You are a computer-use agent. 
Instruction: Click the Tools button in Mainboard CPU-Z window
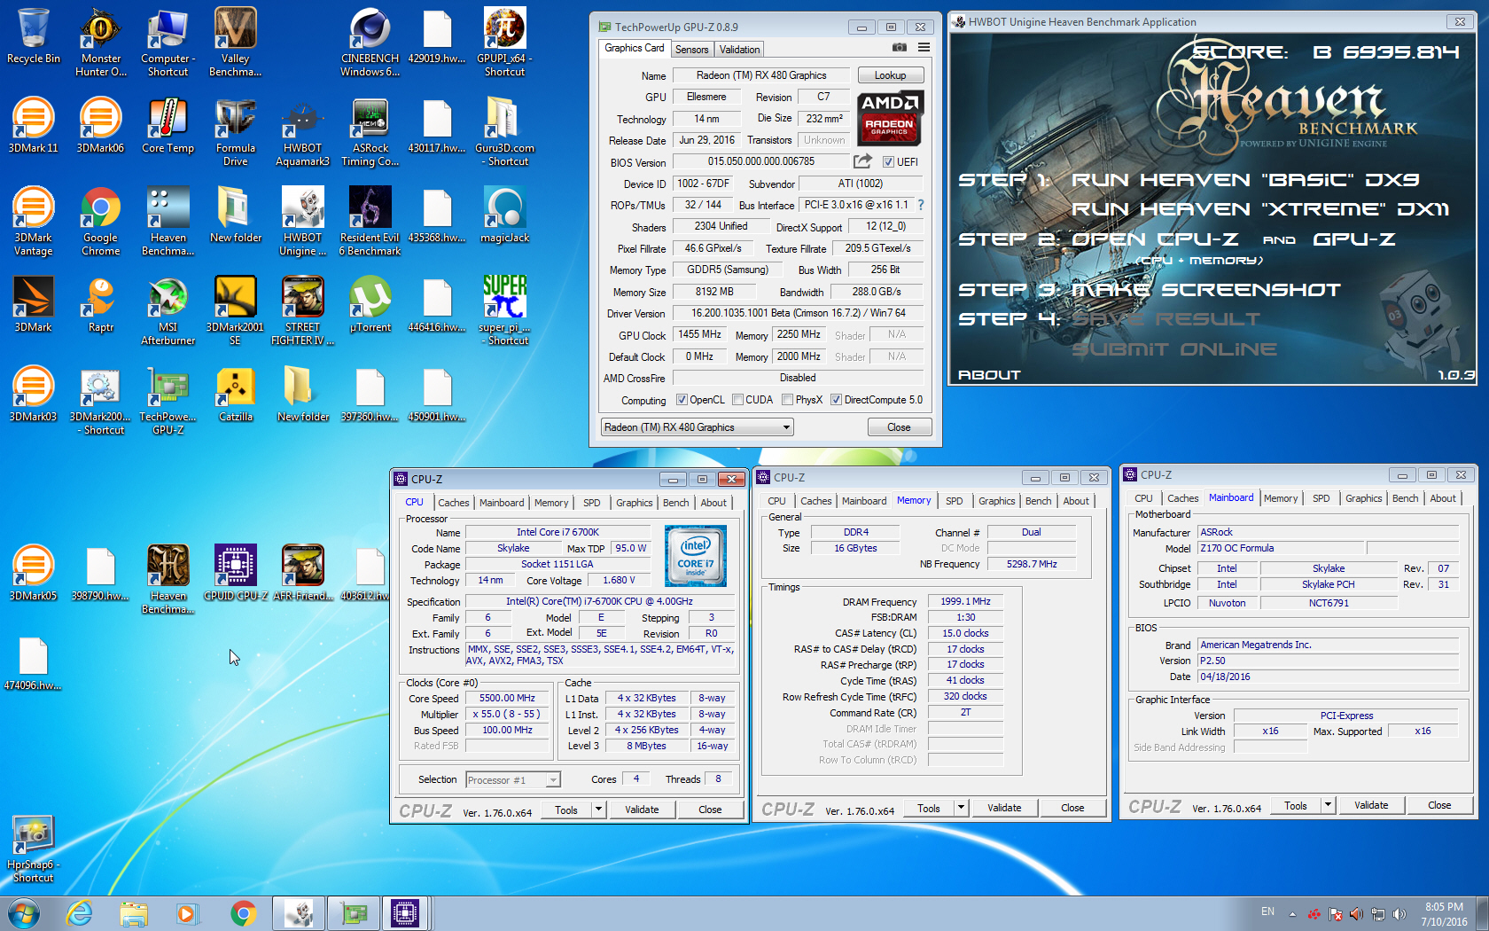[x=1295, y=805]
